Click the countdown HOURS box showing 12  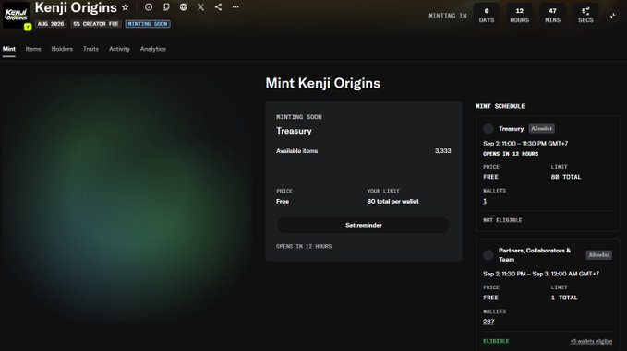pyautogui.click(x=520, y=15)
